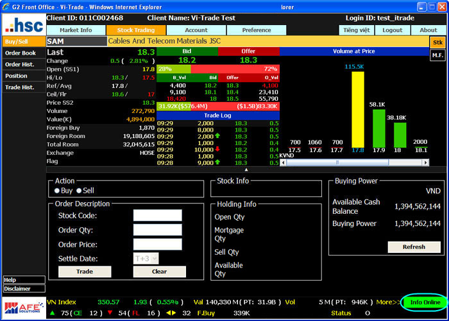Click the VN Index value 350.57

coord(108,302)
